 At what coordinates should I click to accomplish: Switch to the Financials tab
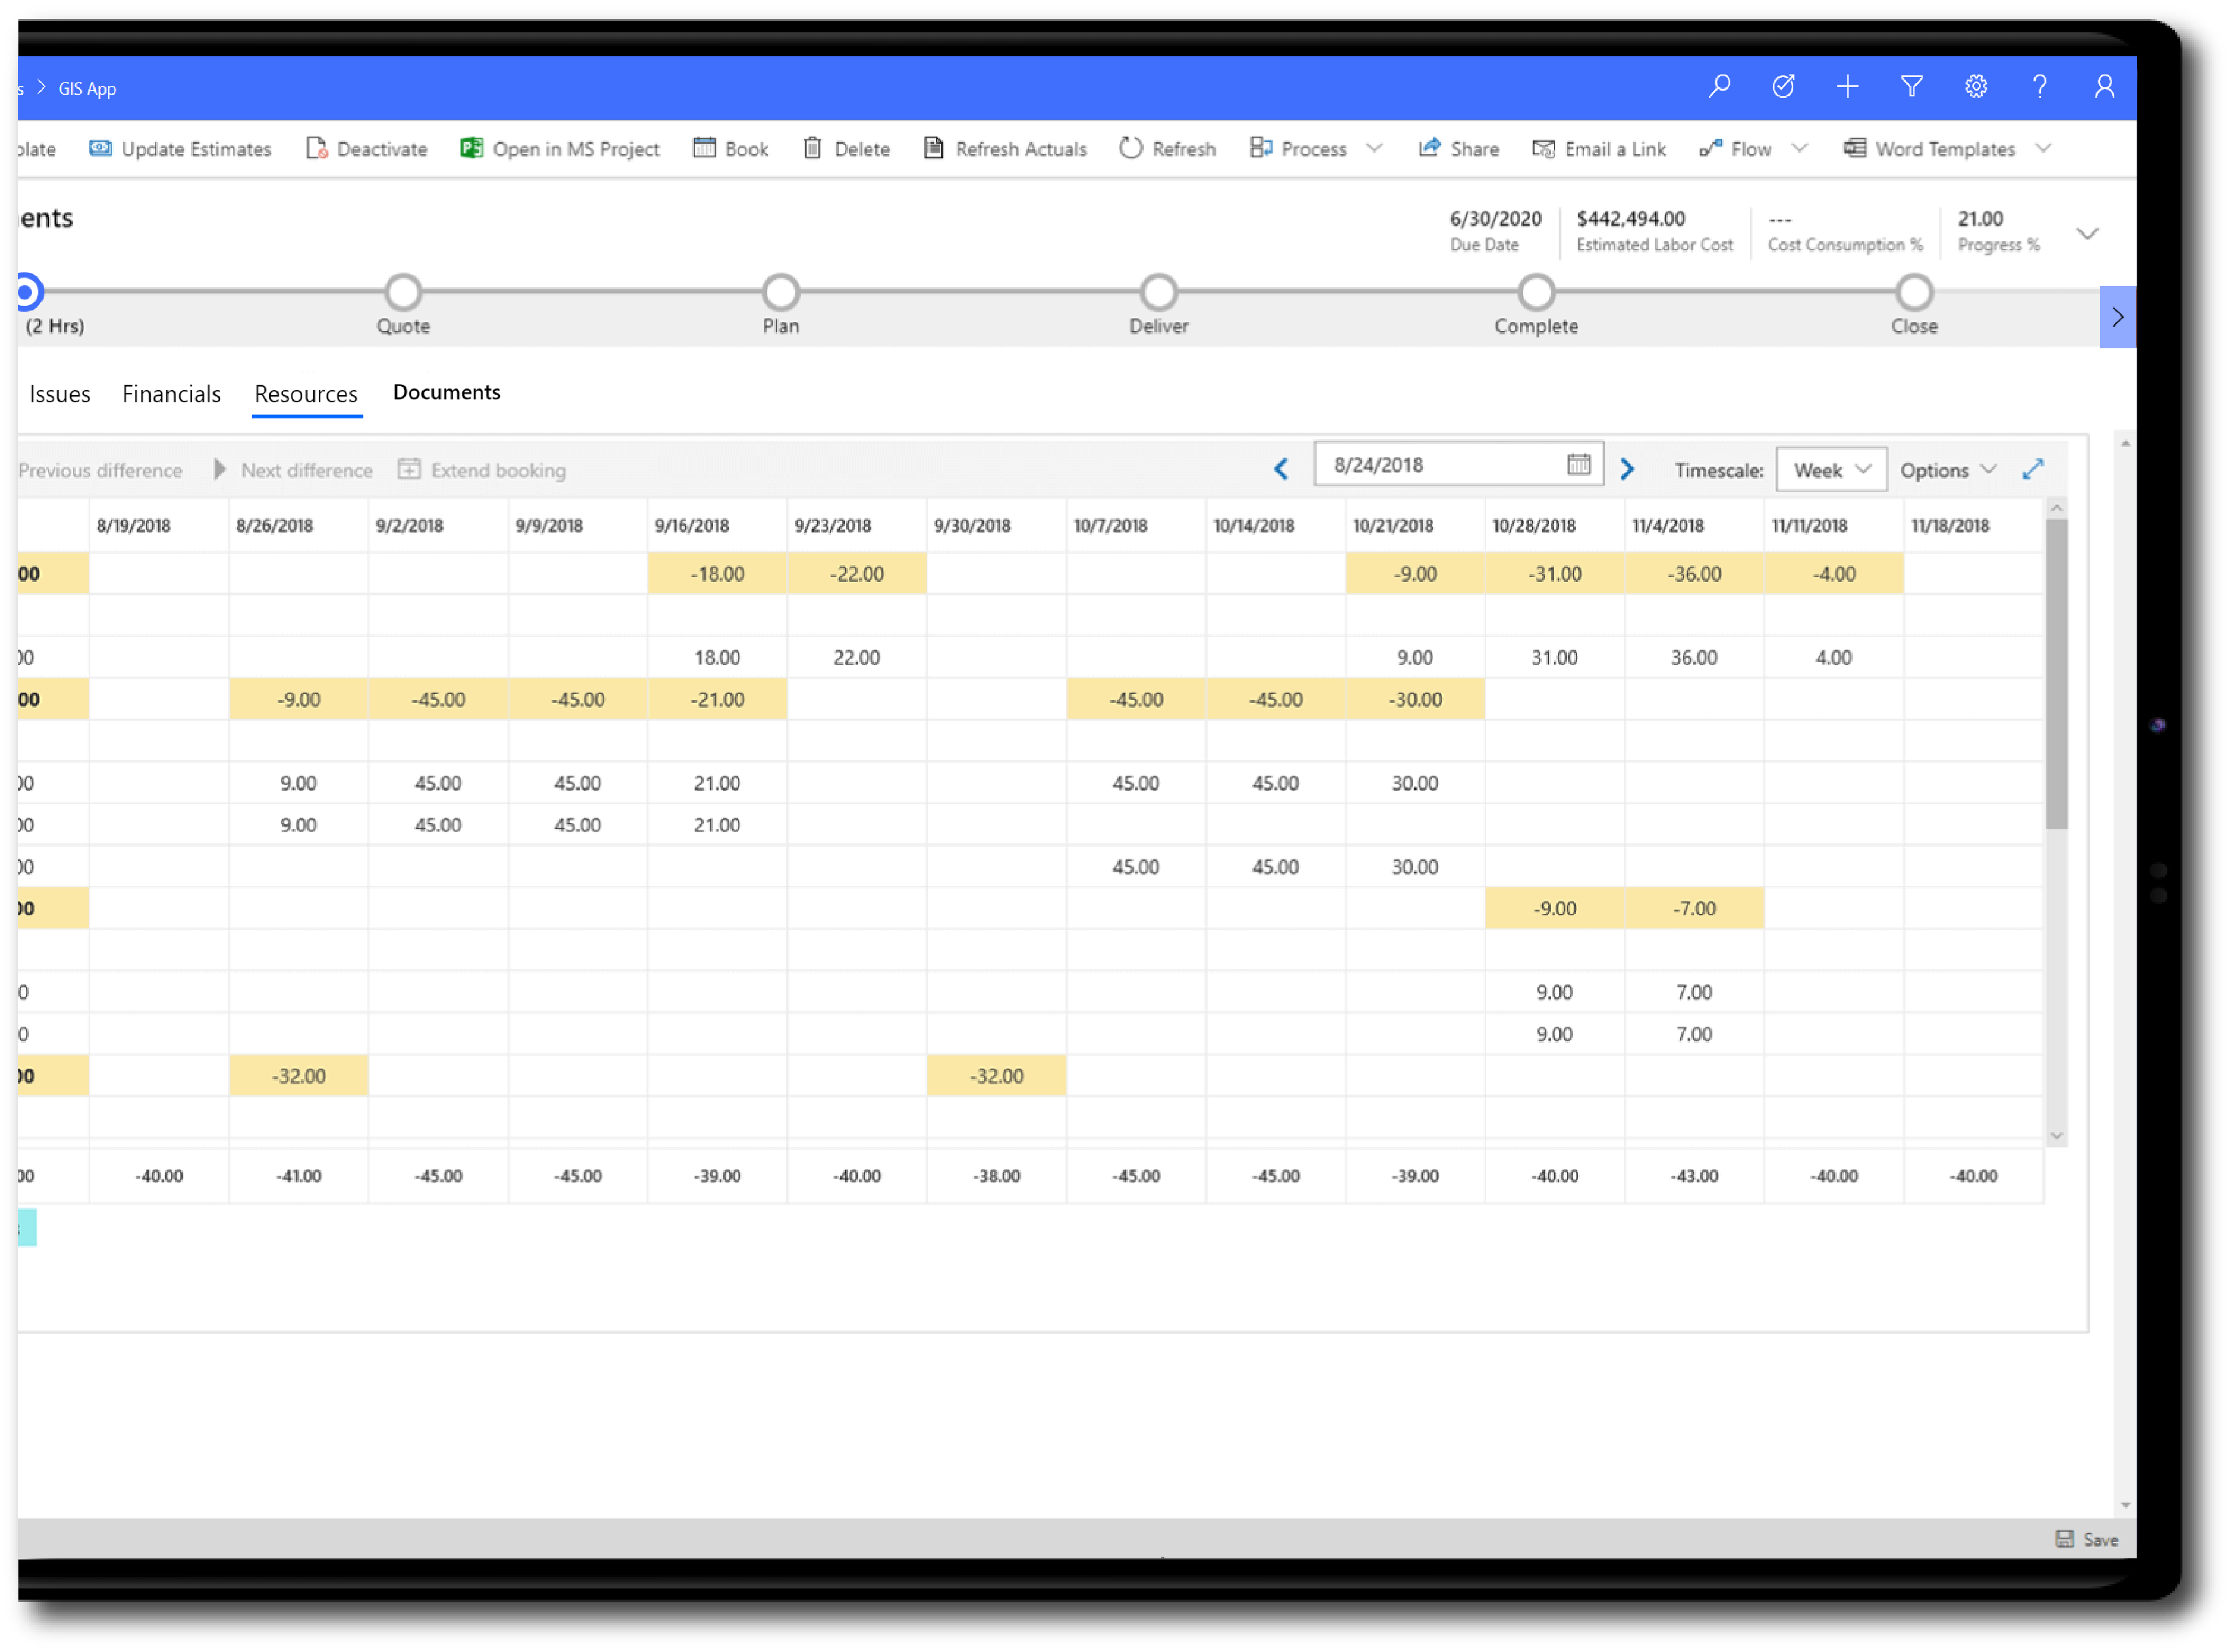coord(171,393)
